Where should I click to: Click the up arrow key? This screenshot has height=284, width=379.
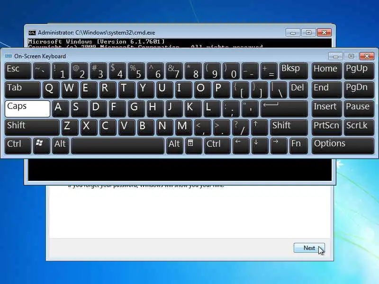(259, 127)
